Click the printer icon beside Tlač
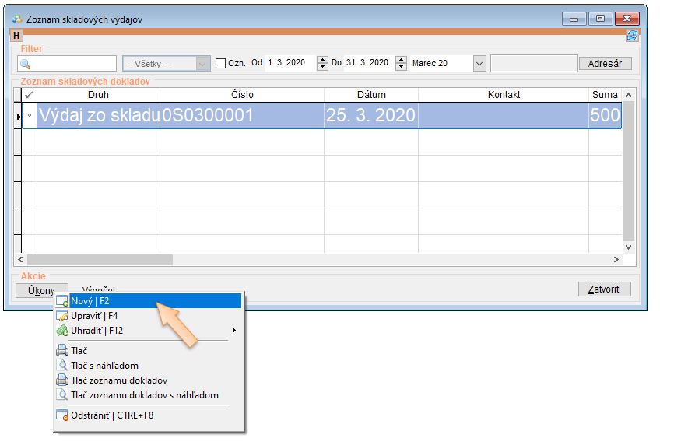 62,351
